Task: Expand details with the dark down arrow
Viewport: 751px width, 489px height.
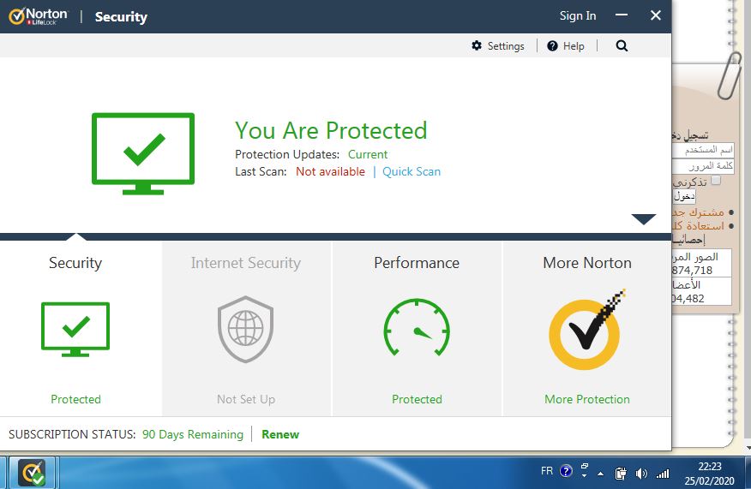Action: click(644, 219)
